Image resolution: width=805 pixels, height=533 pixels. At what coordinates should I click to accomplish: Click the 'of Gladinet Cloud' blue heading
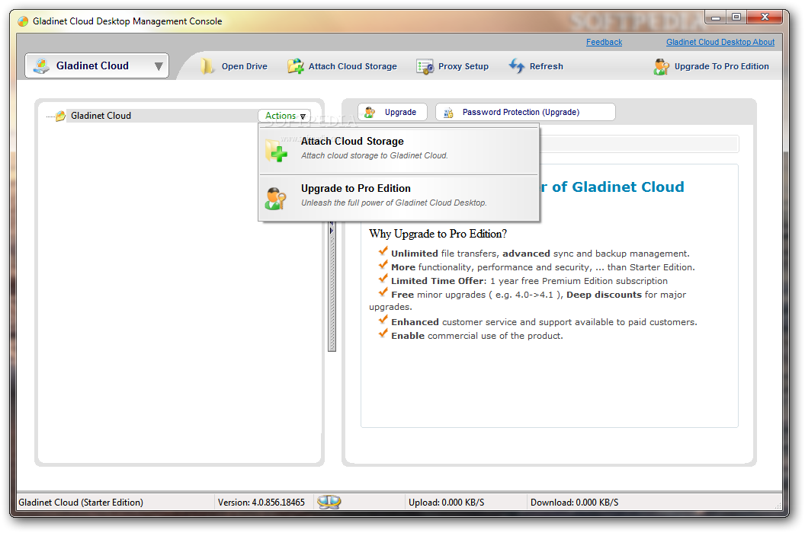point(617,187)
